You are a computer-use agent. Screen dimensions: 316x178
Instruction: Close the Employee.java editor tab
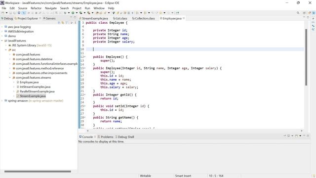click(184, 18)
